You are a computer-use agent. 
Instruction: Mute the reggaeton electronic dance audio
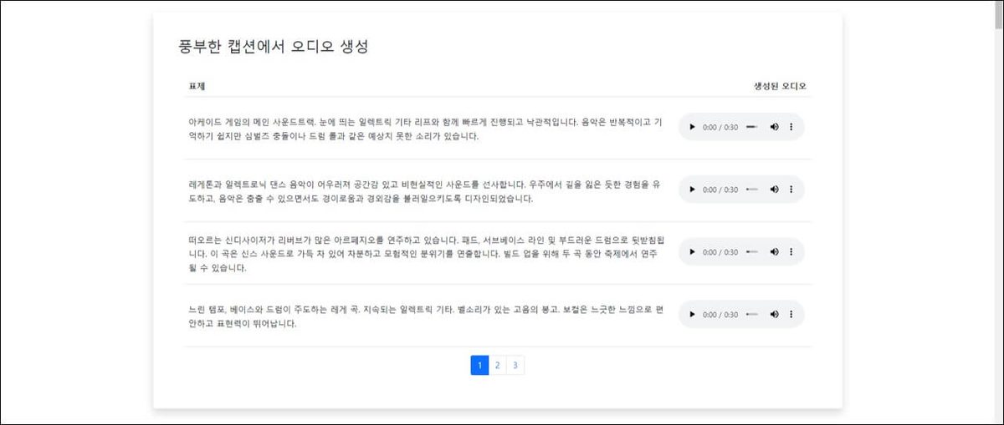(x=774, y=190)
